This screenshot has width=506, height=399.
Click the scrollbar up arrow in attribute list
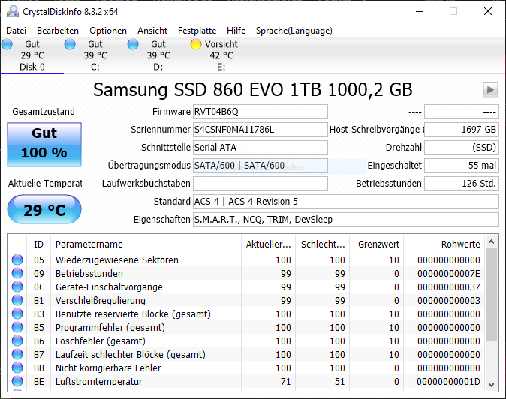492,241
